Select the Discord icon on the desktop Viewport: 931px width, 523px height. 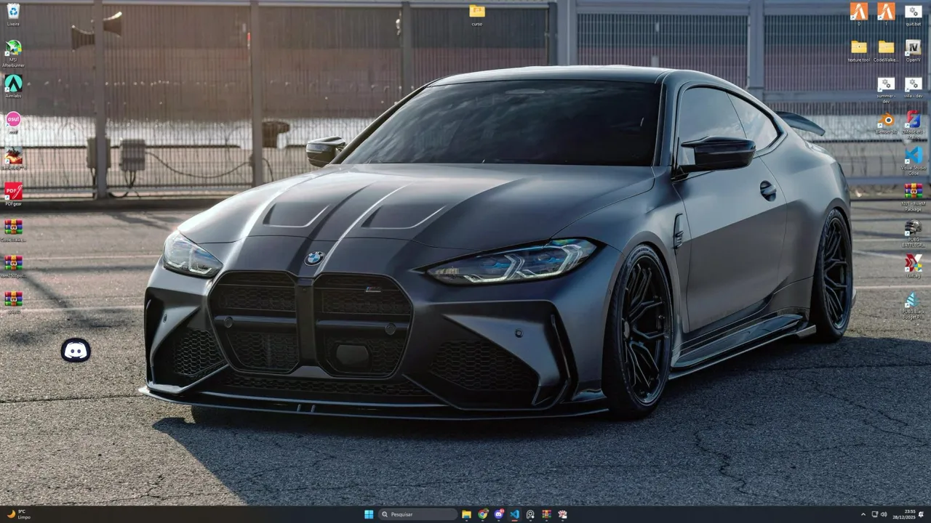tap(76, 351)
